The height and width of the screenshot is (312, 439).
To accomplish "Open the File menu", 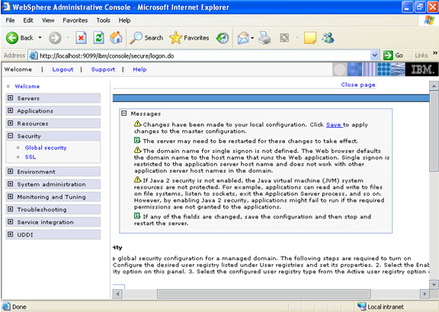I will 10,21.
